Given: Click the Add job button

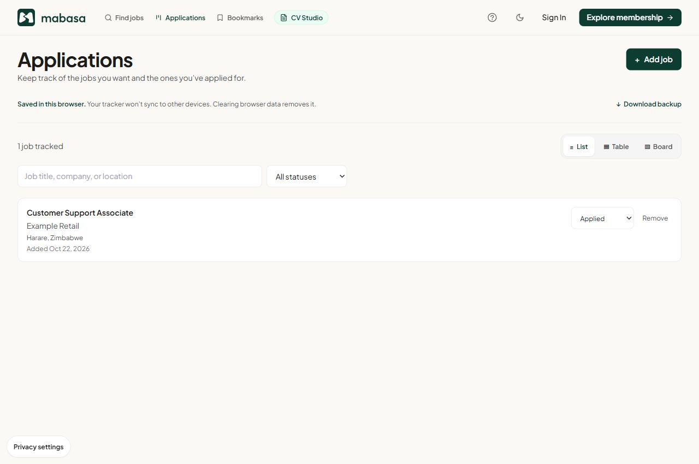Looking at the screenshot, I should point(654,60).
